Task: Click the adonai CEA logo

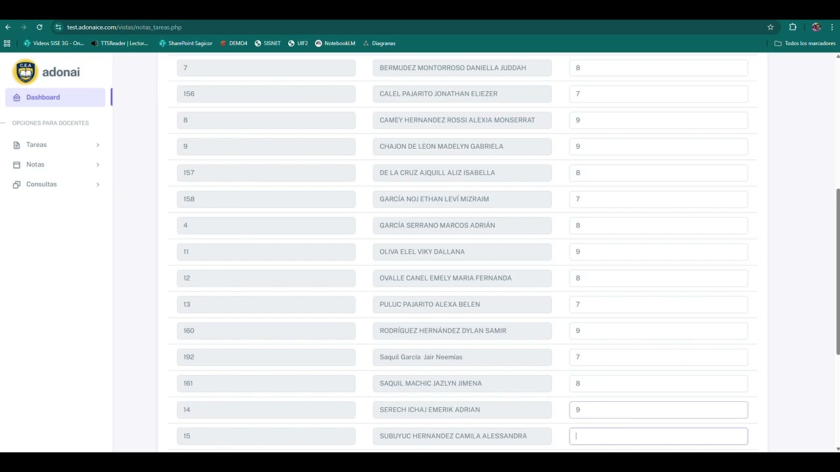Action: (x=46, y=72)
